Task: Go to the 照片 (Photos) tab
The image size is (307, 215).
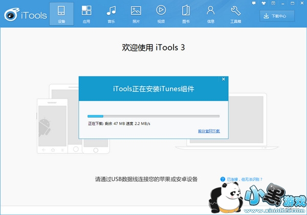Action: click(x=136, y=14)
